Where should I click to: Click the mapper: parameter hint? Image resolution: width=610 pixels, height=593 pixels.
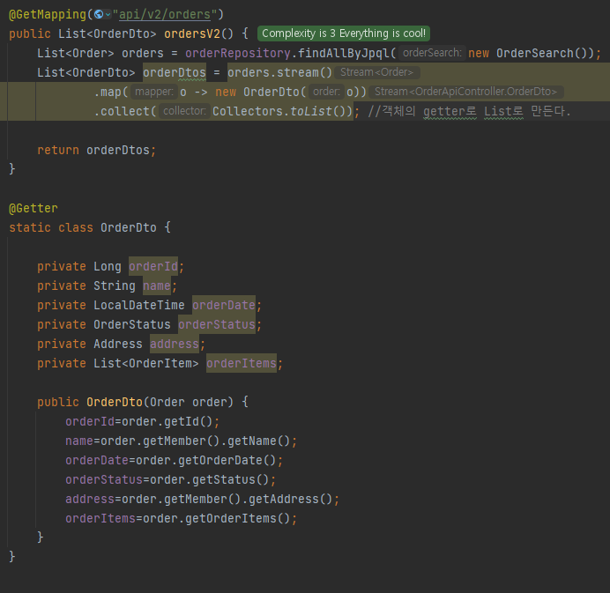pyautogui.click(x=153, y=92)
